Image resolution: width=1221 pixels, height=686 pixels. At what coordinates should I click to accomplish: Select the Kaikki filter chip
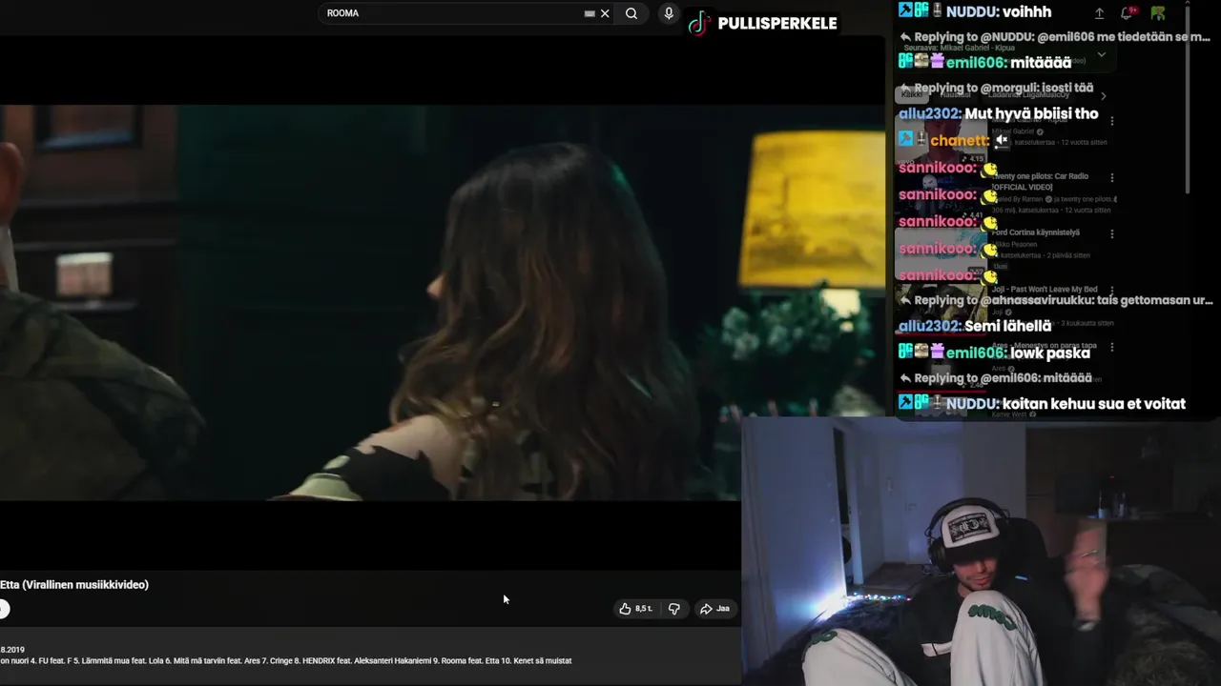pos(912,94)
